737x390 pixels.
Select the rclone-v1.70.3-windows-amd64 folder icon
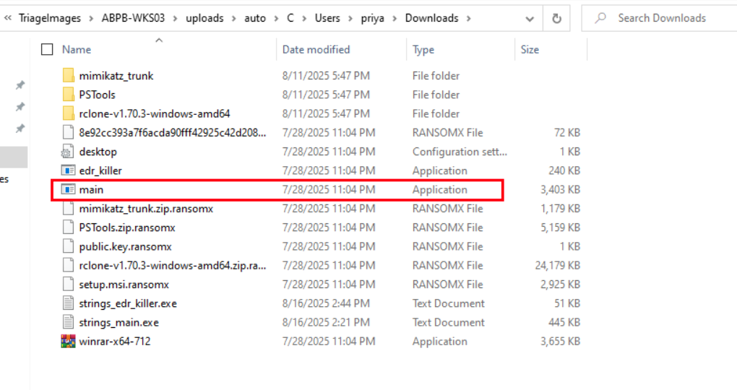pyautogui.click(x=69, y=113)
